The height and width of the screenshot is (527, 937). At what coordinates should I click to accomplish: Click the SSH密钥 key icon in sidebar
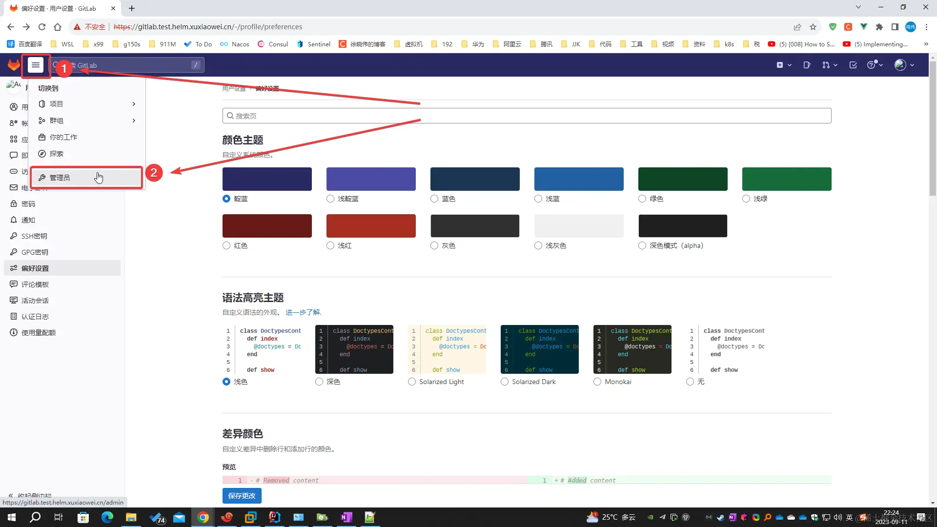pyautogui.click(x=14, y=236)
